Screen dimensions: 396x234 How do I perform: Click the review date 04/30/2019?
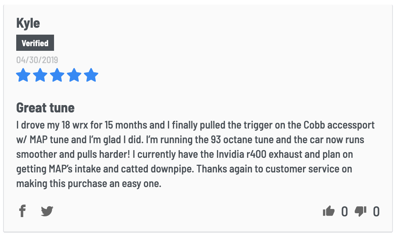pyautogui.click(x=37, y=60)
